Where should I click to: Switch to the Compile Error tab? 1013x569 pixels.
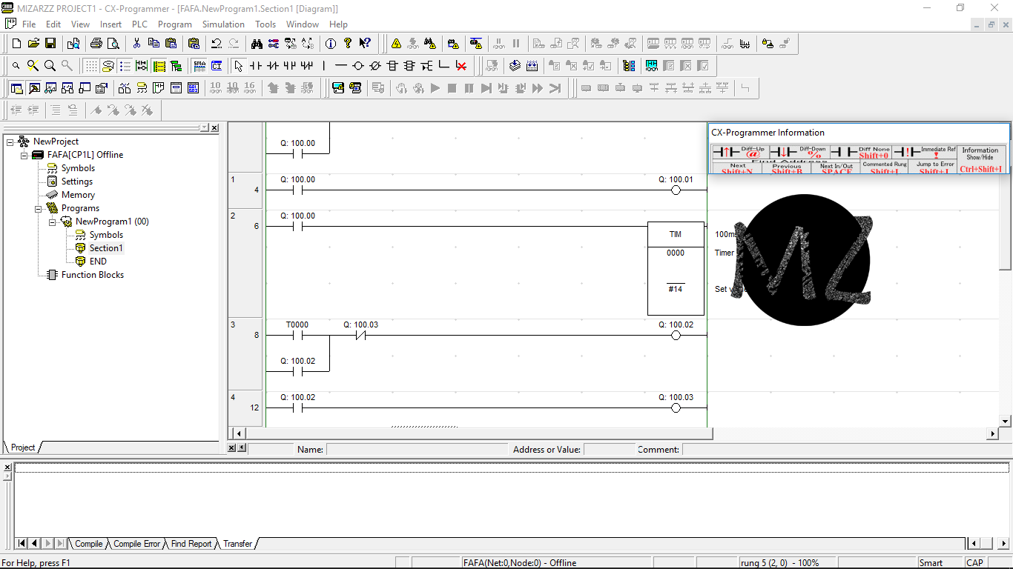click(136, 543)
